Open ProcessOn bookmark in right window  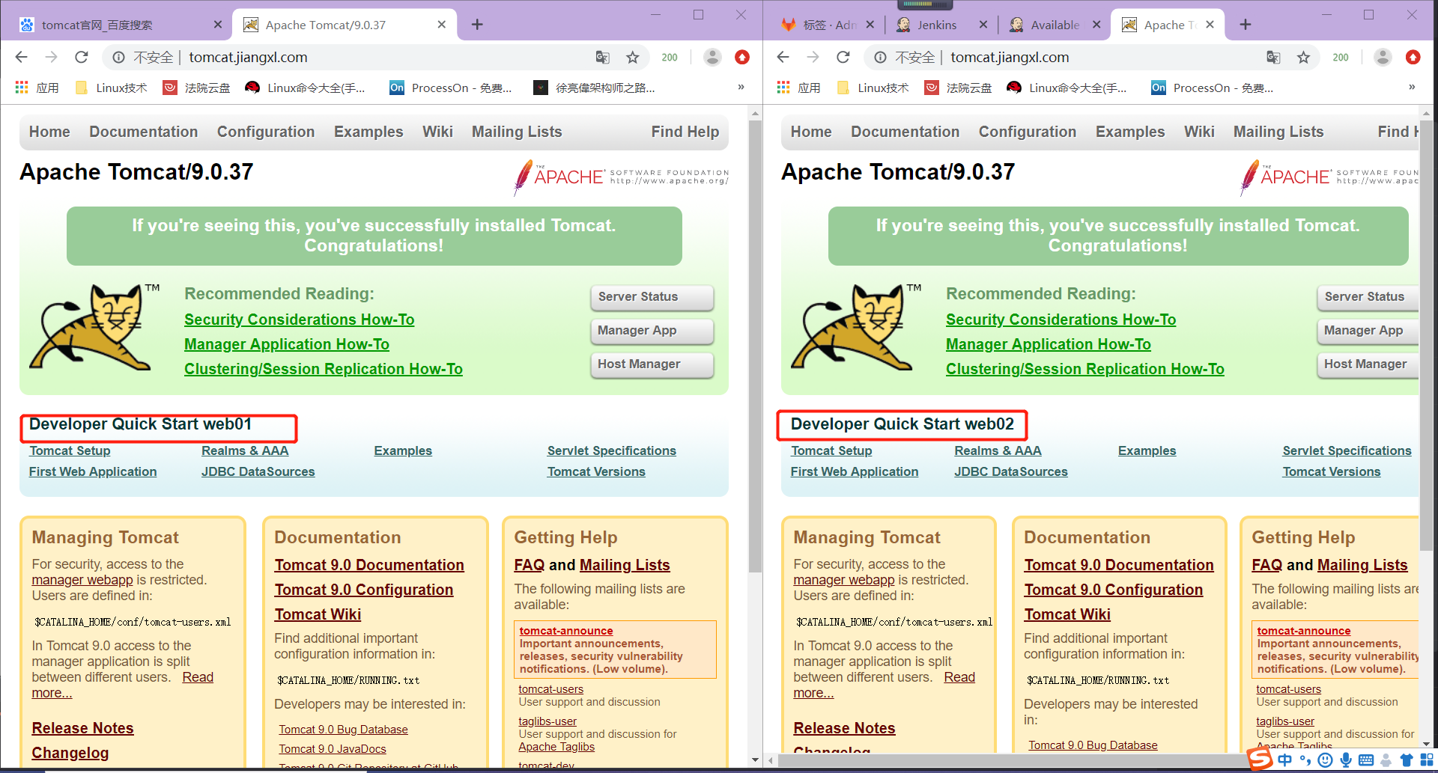click(1213, 88)
